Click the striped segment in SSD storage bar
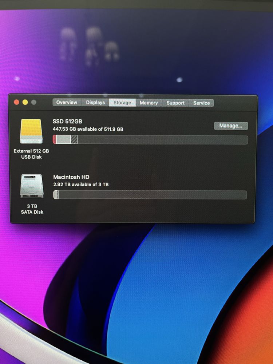Viewport: 273px width, 364px height. point(74,140)
